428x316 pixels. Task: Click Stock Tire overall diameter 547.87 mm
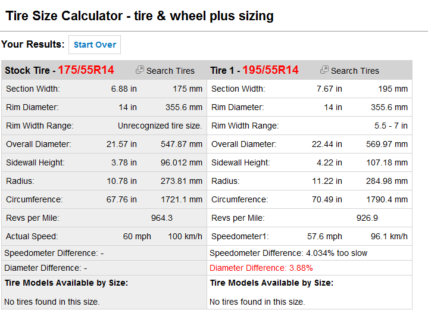182,144
